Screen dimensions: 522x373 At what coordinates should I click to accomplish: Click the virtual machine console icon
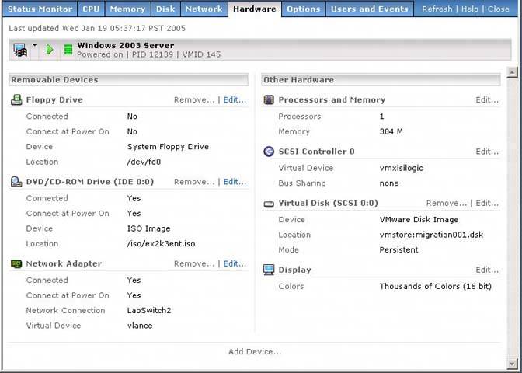coord(20,50)
